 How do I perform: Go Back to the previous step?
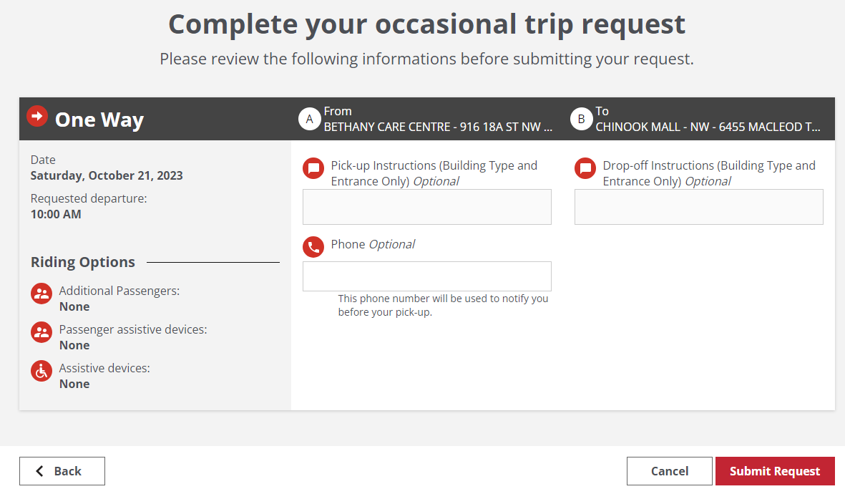[x=62, y=471]
